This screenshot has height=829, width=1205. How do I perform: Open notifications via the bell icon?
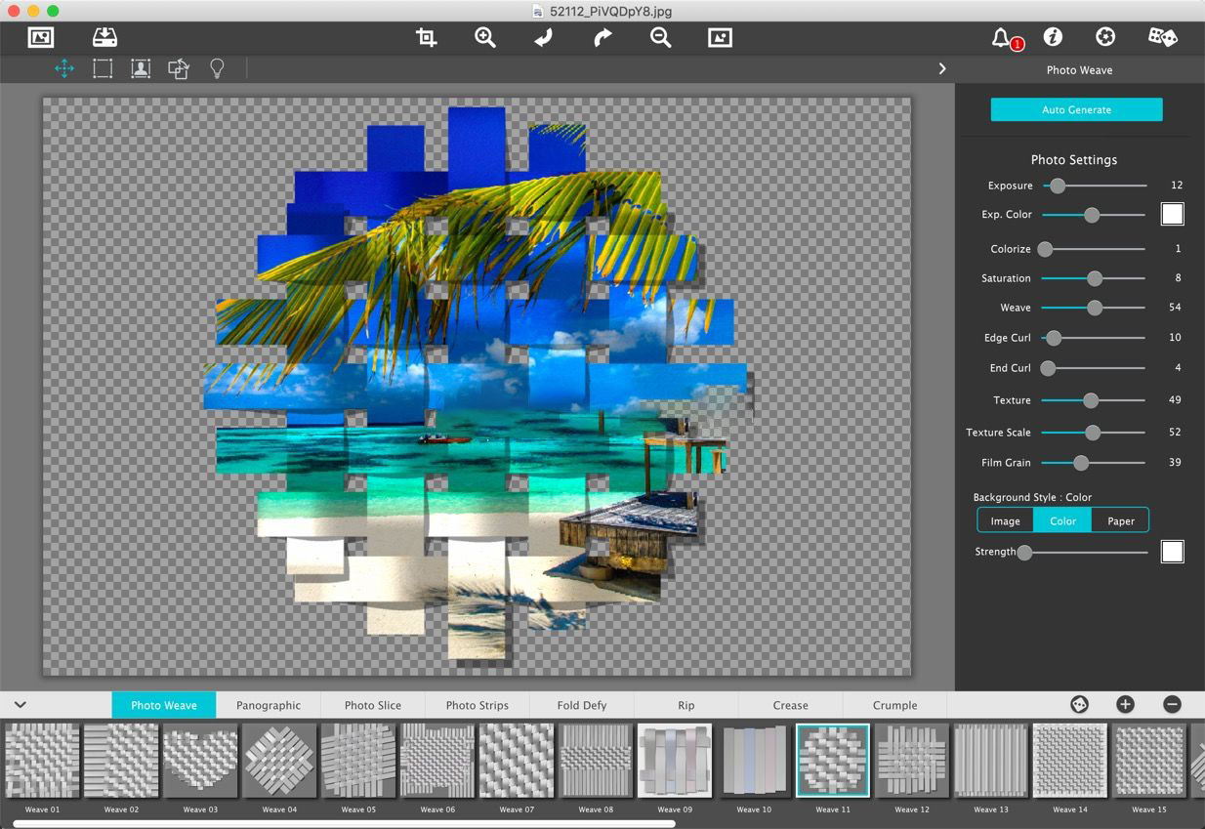click(1000, 37)
